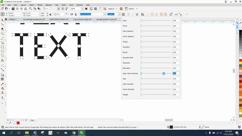Toggle Underline text formatting

pyautogui.click(x=137, y=14)
